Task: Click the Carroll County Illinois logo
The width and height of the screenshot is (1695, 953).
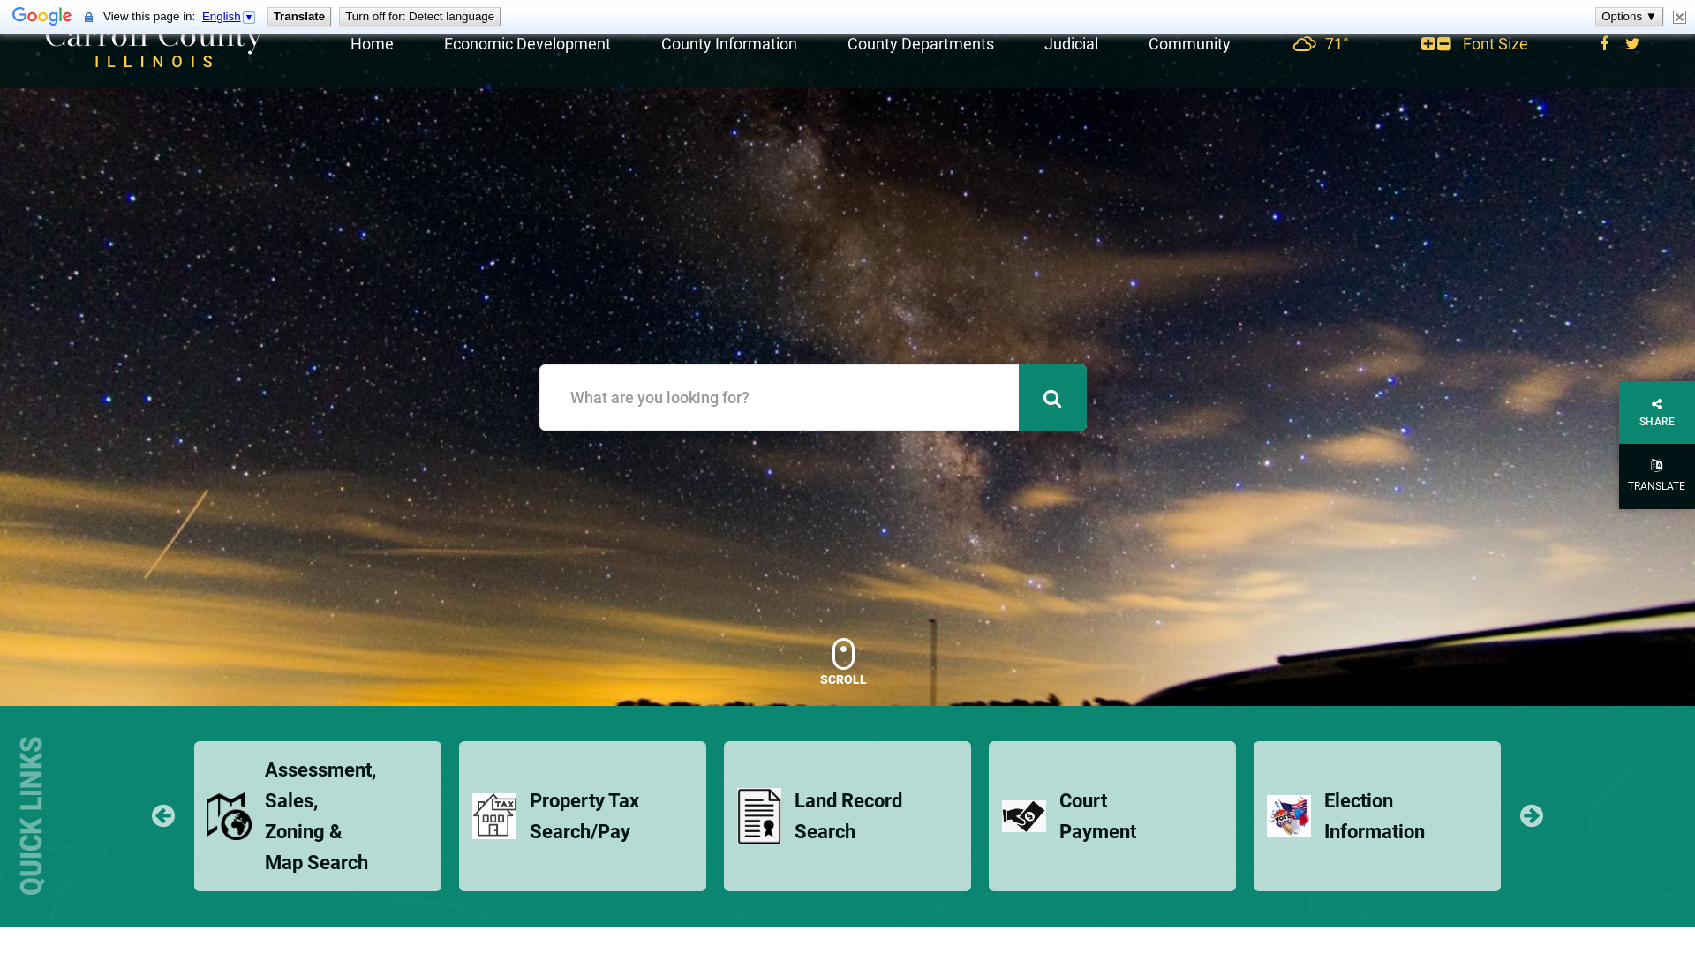Action: 153,50
